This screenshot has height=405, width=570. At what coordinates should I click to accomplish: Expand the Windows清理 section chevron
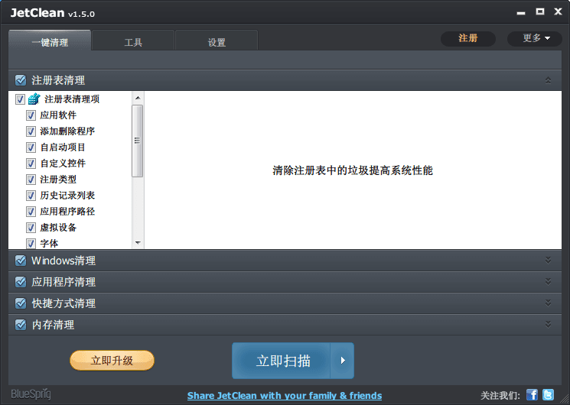click(548, 260)
